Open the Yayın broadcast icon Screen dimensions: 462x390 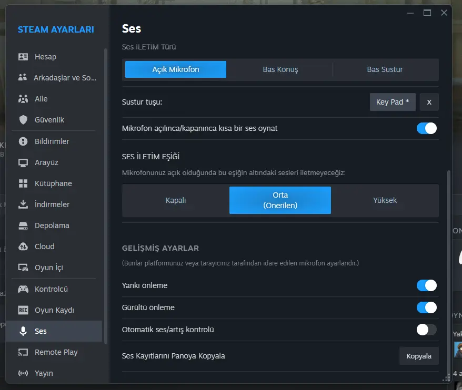click(x=23, y=373)
